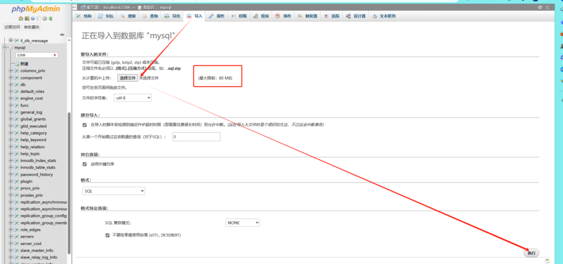This screenshot has width=563, height=264.
Task: Click the table icon beside li_zib_message
Action: coord(16,41)
